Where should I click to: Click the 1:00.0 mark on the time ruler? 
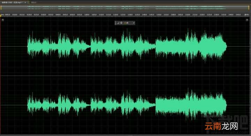click(x=87, y=15)
